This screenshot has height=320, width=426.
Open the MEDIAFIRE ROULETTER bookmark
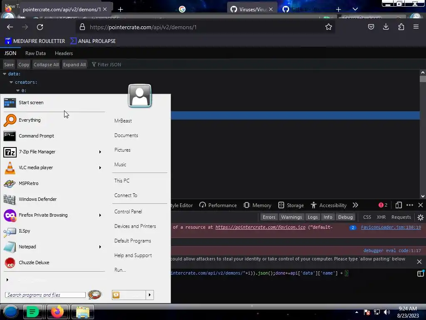click(35, 41)
